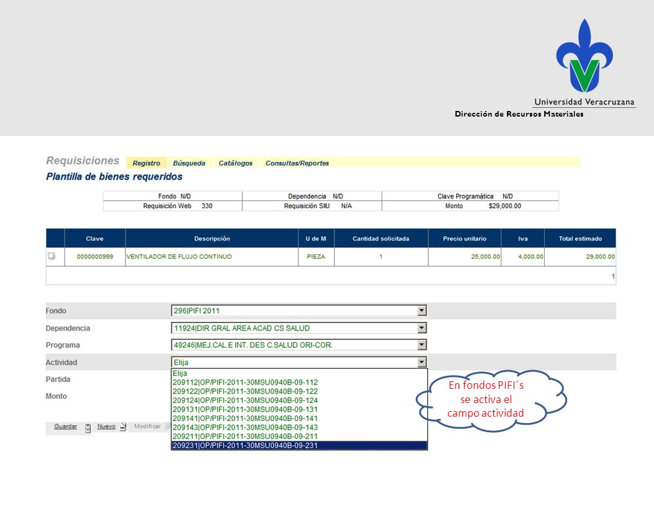Click the Fondo field showing 296|PIFI 2011

[299, 311]
